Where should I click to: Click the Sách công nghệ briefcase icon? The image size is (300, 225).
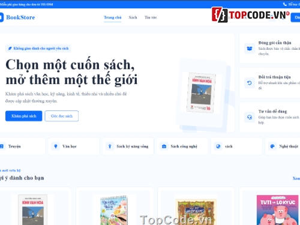tap(164, 146)
